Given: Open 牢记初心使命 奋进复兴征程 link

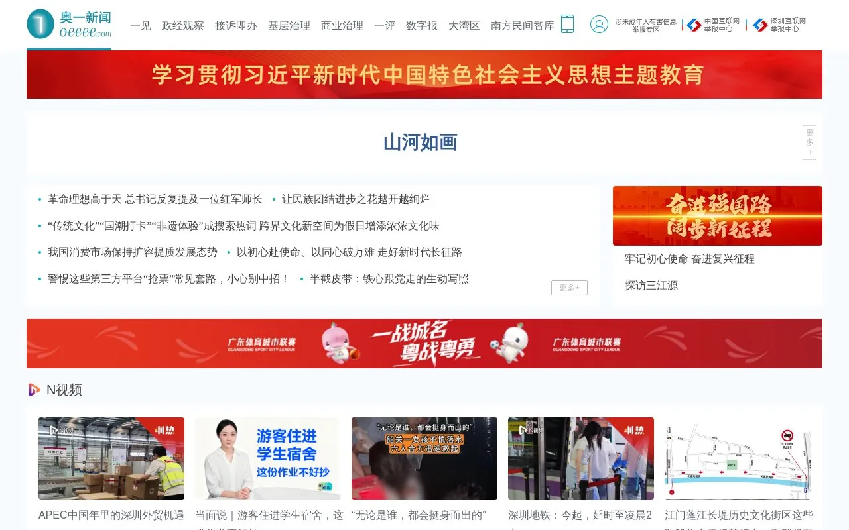Looking at the screenshot, I should [x=690, y=258].
